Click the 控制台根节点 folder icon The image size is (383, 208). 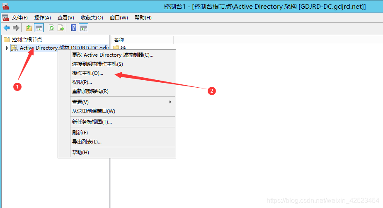(7, 39)
